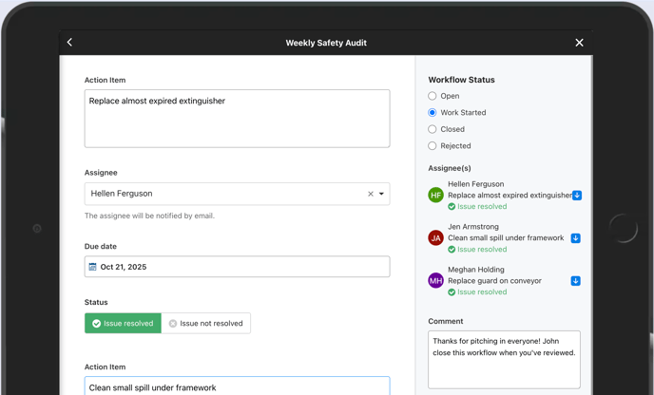Select the Open workflow status
The height and width of the screenshot is (395, 654).
(x=433, y=96)
